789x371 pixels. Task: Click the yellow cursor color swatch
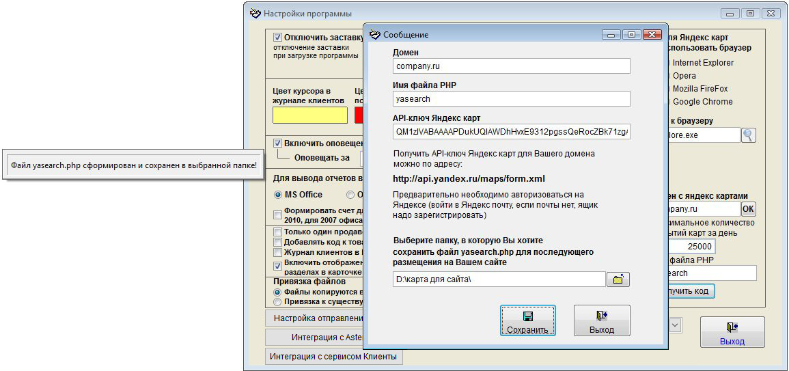coord(310,115)
